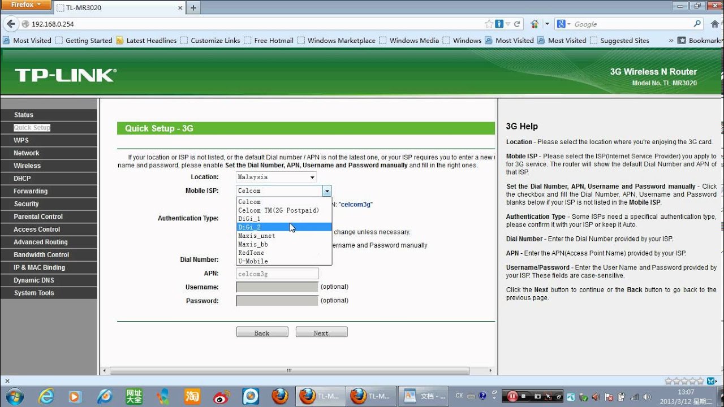Viewport: 724px width, 407px height.
Task: Open the media player taskbar icon
Action: coord(75,396)
